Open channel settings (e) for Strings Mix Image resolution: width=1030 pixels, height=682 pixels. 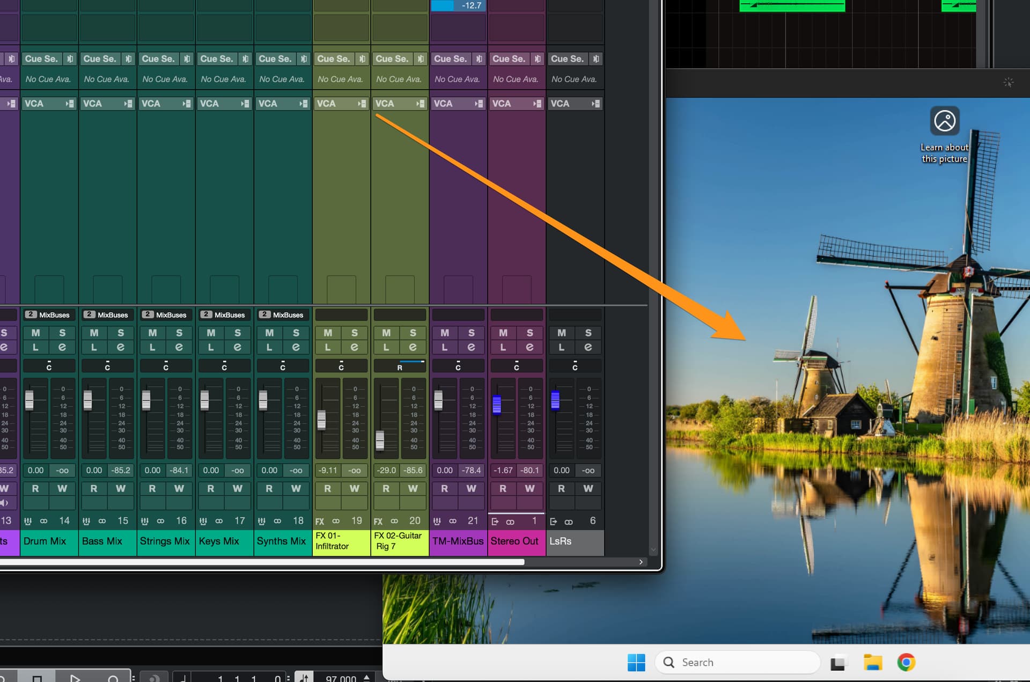(x=179, y=347)
